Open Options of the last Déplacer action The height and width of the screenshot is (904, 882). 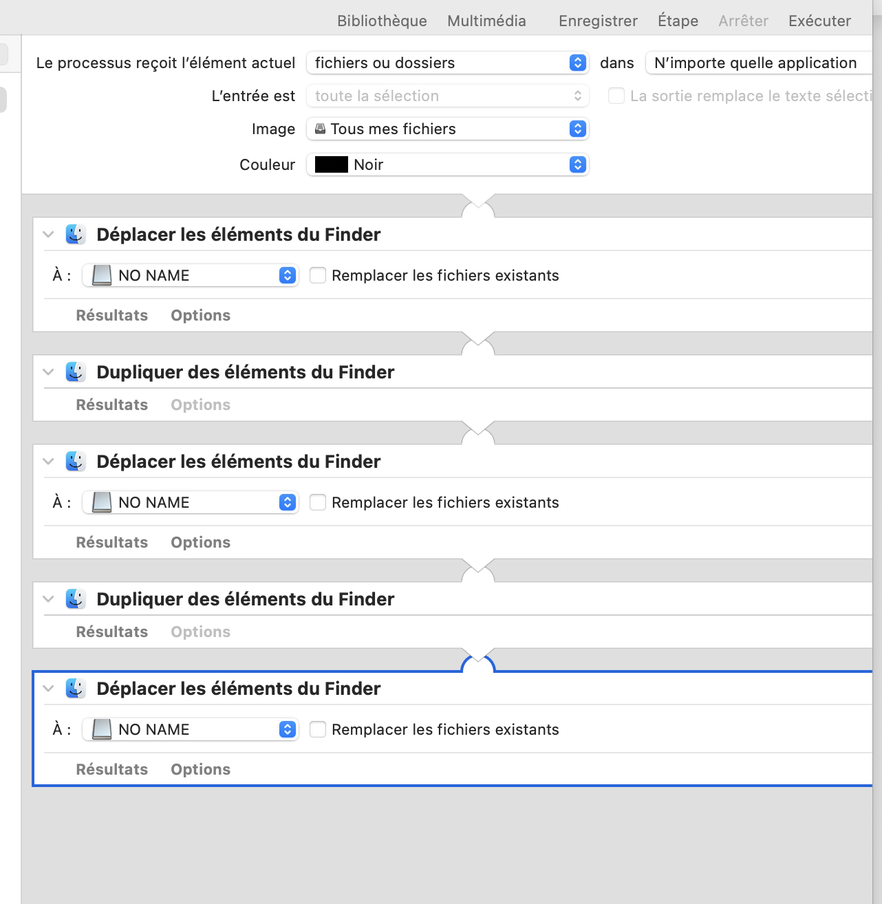coord(200,769)
